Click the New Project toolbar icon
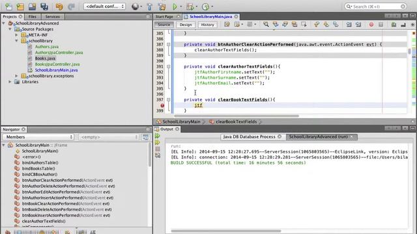Image resolution: width=417 pixels, height=234 pixels. [x=20, y=6]
